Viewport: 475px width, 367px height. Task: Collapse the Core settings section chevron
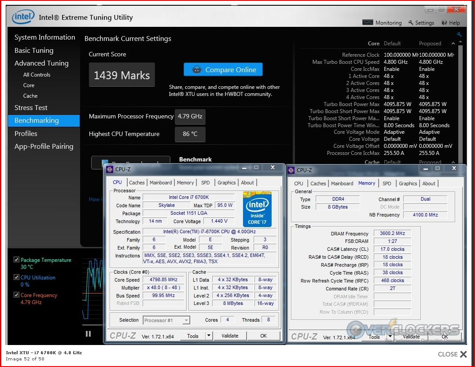[453, 44]
